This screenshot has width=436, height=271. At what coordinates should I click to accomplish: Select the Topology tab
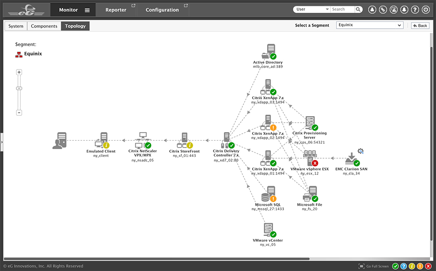click(x=75, y=26)
